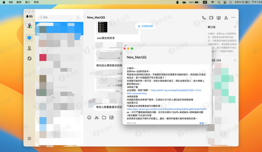Click the 群公告 heading text
The width and height of the screenshot is (262, 152).
[211, 27]
